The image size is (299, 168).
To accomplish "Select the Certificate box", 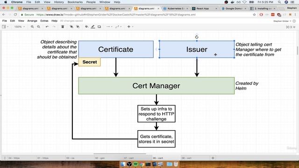I will click(x=116, y=49).
